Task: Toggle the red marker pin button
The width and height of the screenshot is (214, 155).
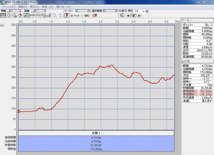Action: point(67,15)
